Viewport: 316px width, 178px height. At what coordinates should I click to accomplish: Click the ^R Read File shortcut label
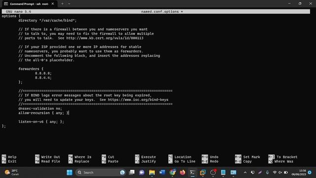(48, 161)
